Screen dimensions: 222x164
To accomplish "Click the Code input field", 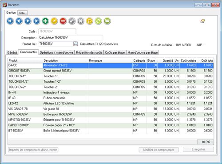I will tap(57, 31).
